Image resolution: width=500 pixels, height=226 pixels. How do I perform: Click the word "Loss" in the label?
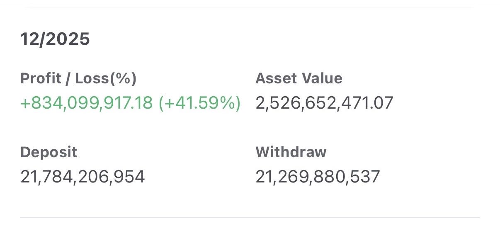click(x=92, y=78)
